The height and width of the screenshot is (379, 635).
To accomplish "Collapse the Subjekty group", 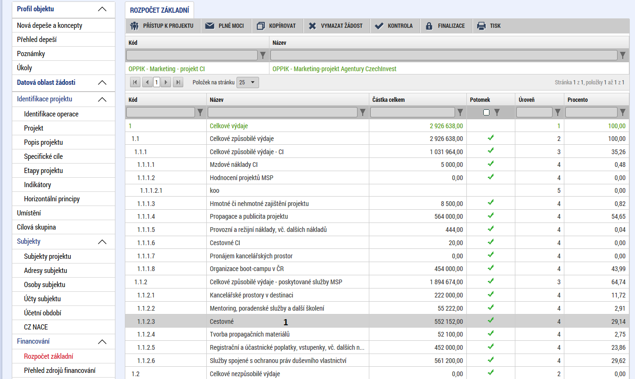I will coord(102,242).
